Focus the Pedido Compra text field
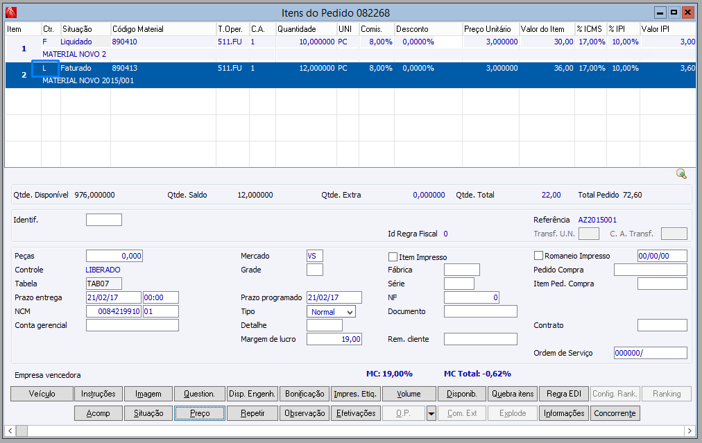 coord(650,270)
